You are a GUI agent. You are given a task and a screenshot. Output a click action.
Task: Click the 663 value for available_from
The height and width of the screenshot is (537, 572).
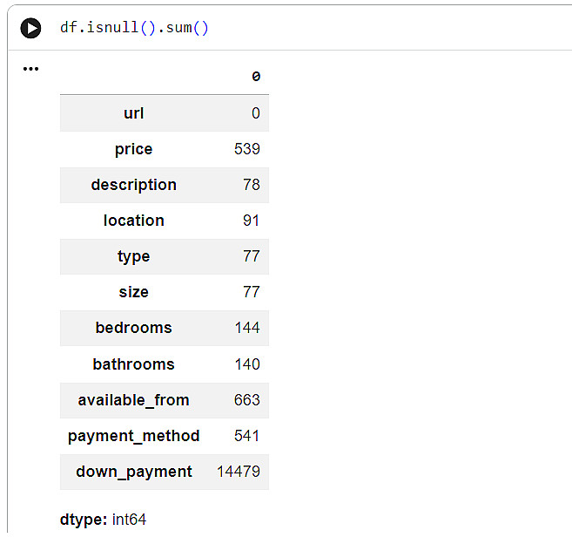[246, 400]
